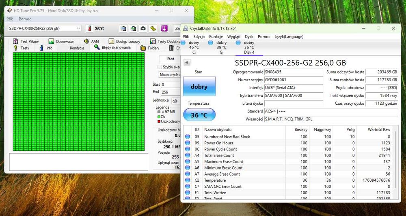Viewport: 406px width, 216px height.
Task: Switch to the Kondycja tab
Action: point(77,48)
